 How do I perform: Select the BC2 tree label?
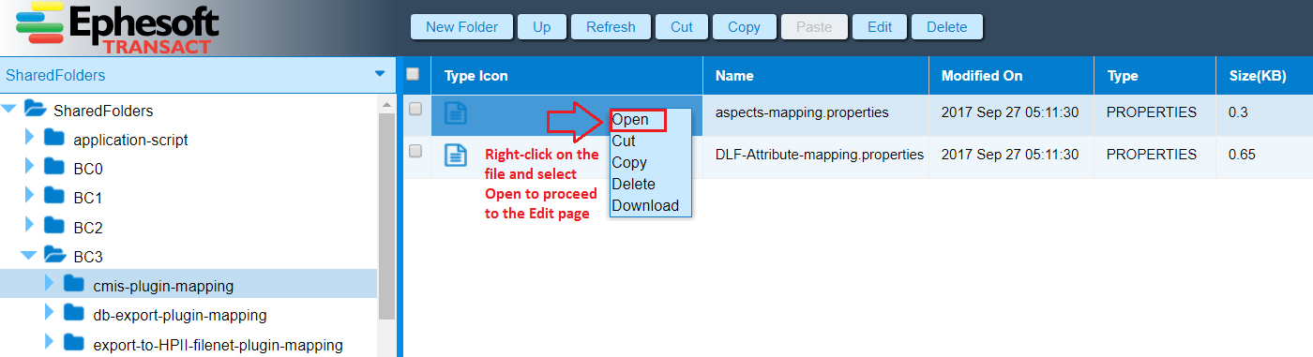pyautogui.click(x=88, y=227)
